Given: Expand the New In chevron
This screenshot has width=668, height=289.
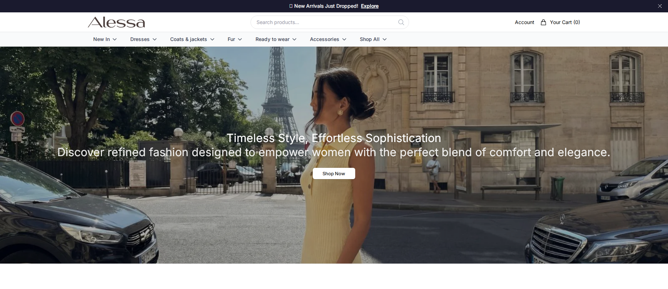Looking at the screenshot, I should (x=115, y=39).
